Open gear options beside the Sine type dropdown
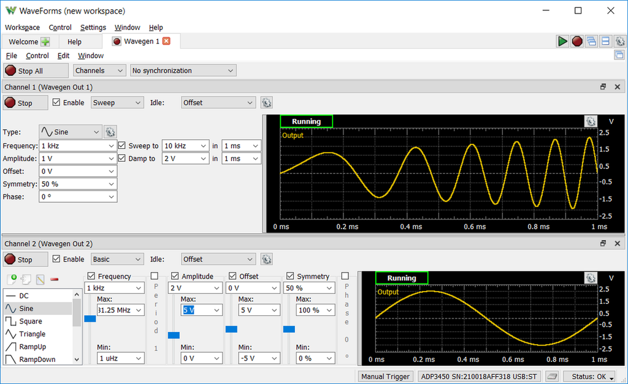This screenshot has height=384, width=628. coord(110,132)
